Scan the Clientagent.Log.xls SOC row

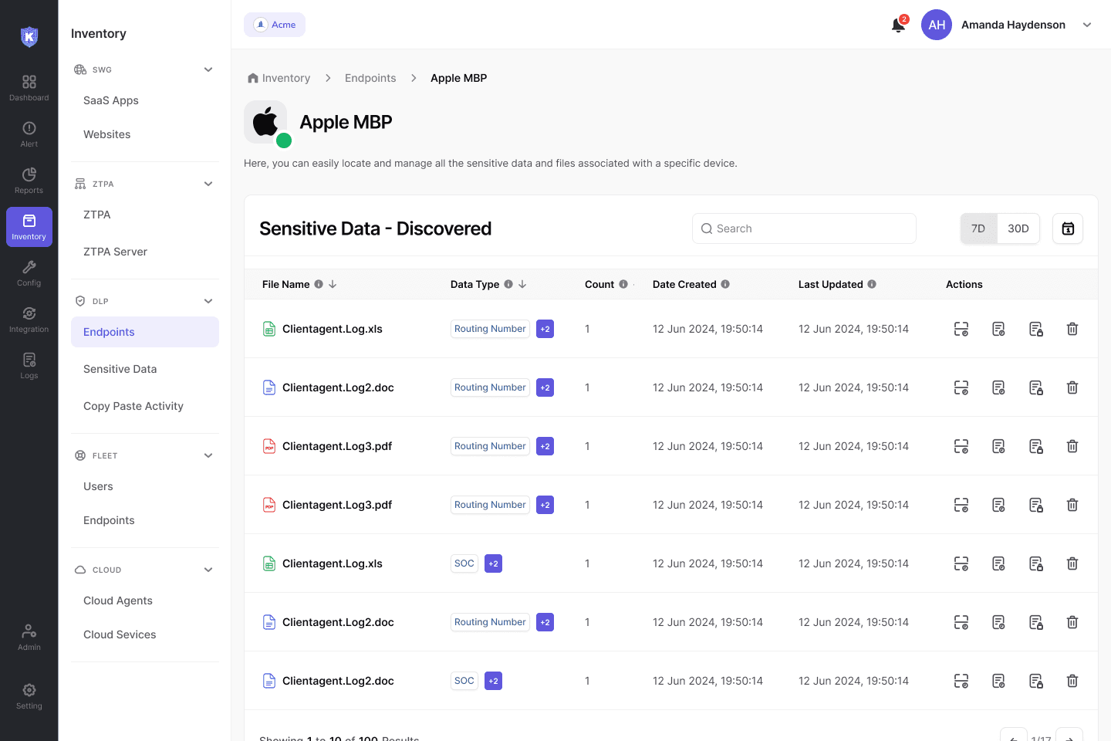click(961, 563)
